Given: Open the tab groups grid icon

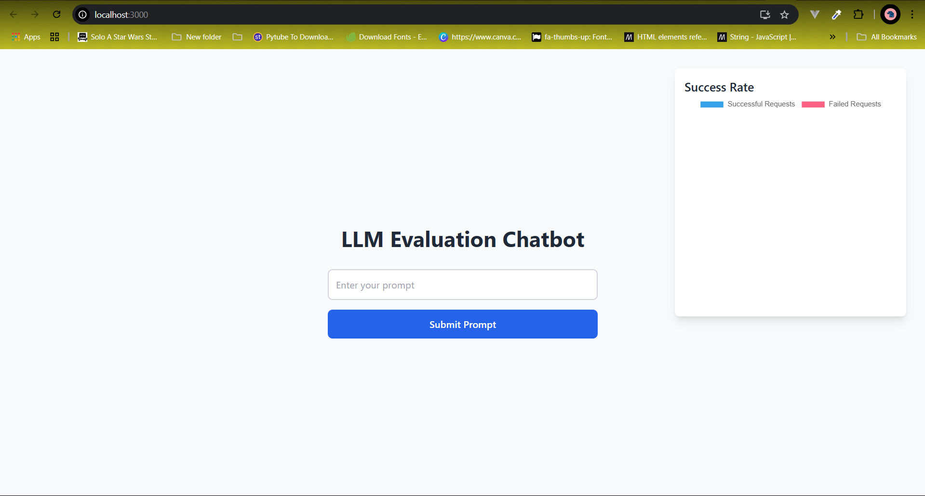Looking at the screenshot, I should tap(54, 37).
